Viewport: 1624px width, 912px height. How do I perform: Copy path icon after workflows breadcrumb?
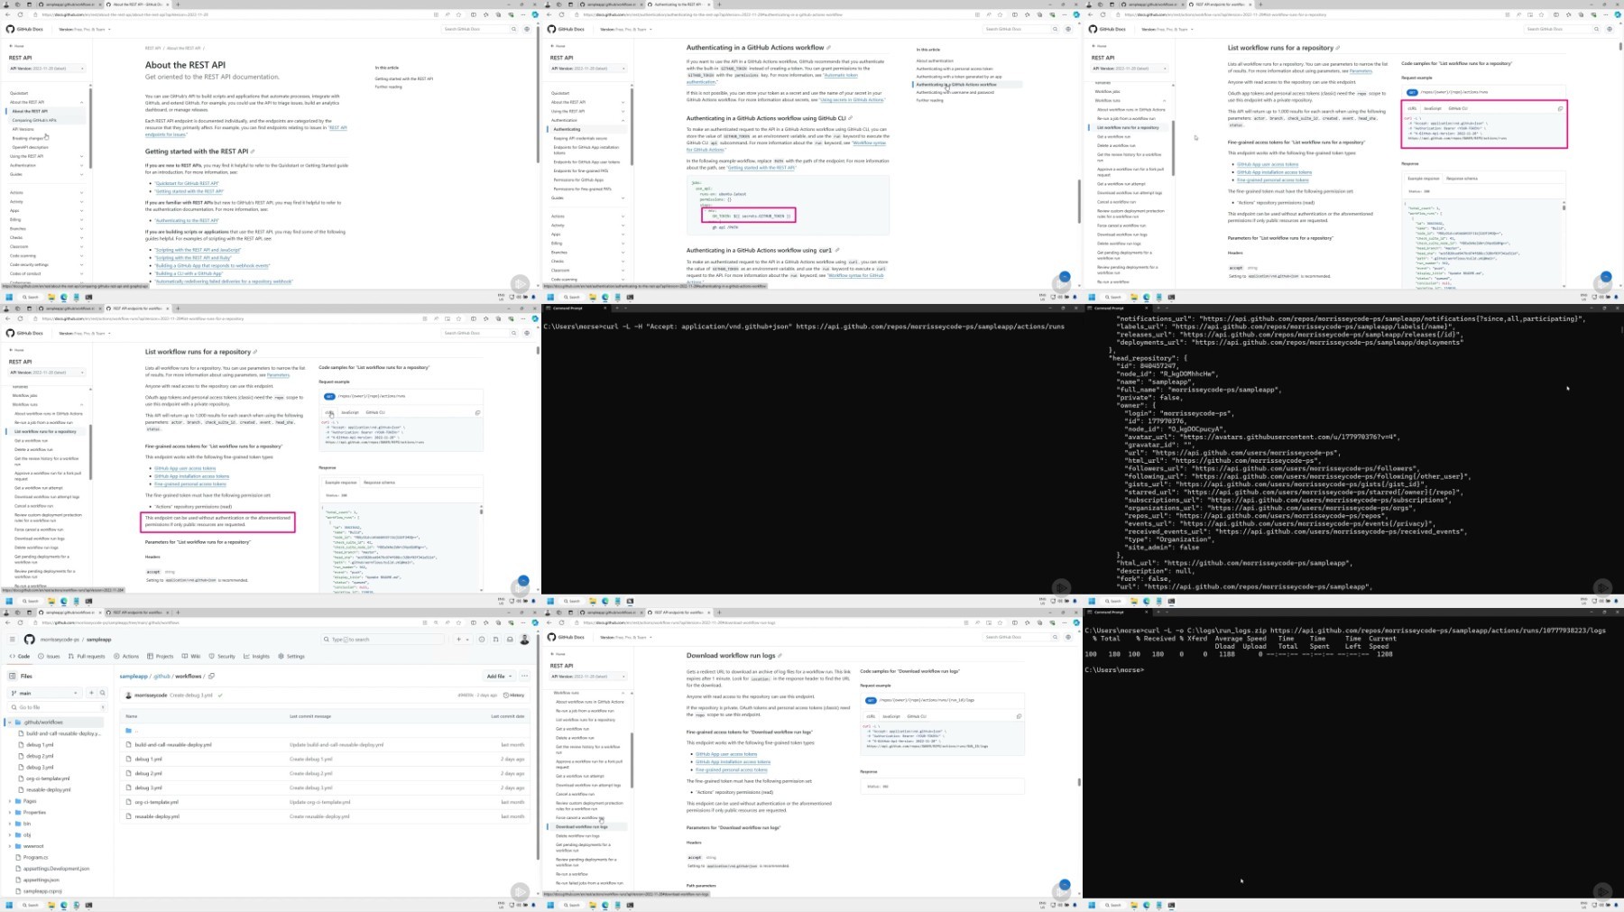coord(211,676)
